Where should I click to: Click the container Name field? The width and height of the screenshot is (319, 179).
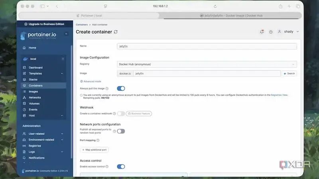207,46
